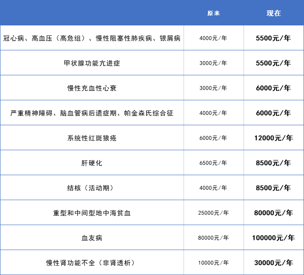
Task: Select the 严重精神障碍 row's disease text
Action: 92,113
